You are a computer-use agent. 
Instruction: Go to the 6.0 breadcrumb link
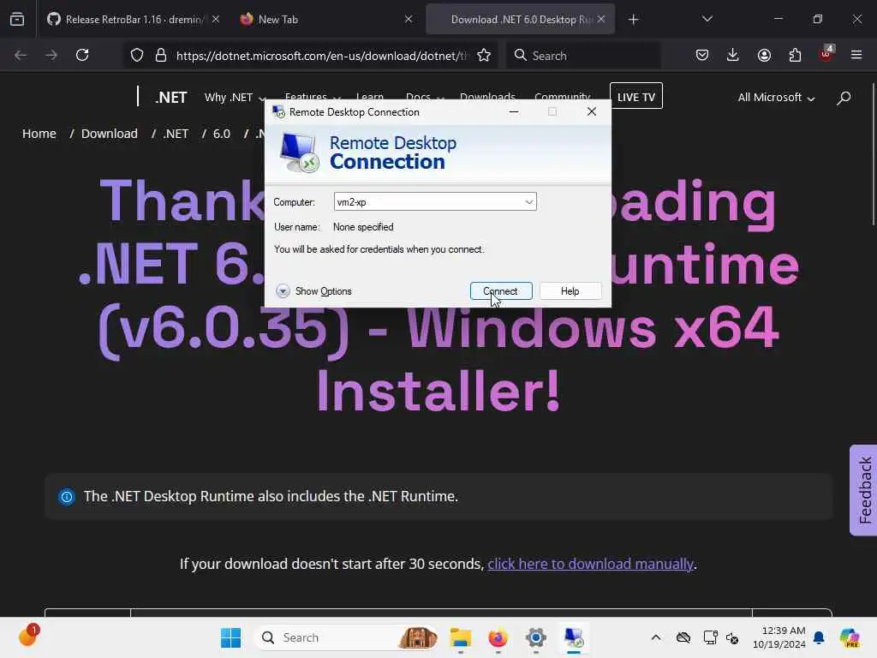pos(222,134)
